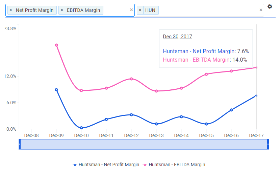The height and width of the screenshot is (172, 280).
Task: Select the Dec-16 EBITDA Margin data point
Action: coord(231,71)
